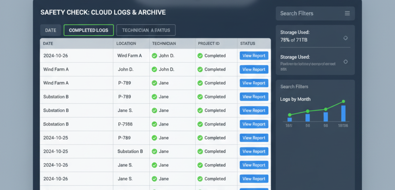Click the last green point on Logs by Month line

pos(343,101)
